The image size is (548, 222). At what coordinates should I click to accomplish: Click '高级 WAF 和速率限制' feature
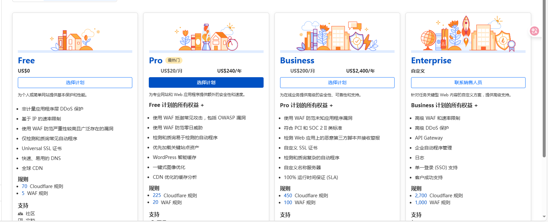437,118
